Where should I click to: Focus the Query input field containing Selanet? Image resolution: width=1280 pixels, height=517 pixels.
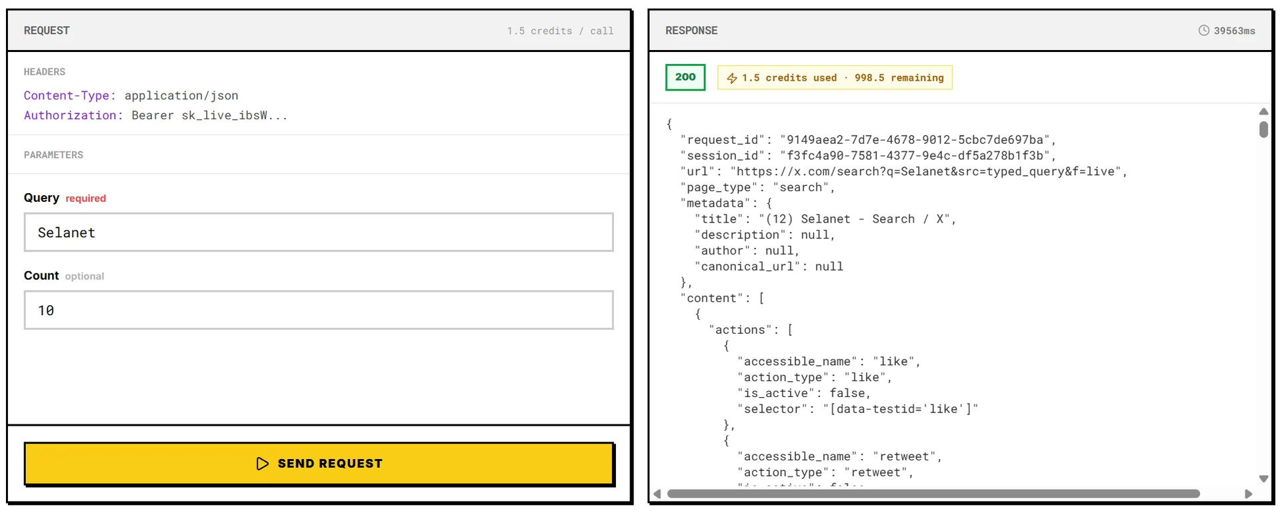click(x=319, y=233)
